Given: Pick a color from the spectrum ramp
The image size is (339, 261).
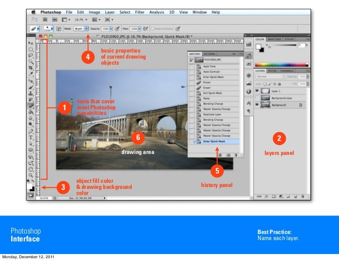Looking at the screenshot, I should tap(281, 65).
